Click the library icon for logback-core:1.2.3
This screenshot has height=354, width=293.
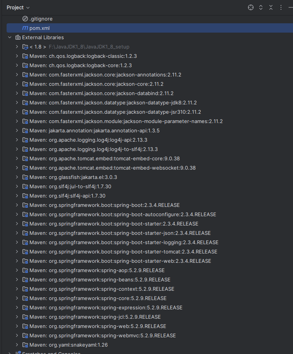click(x=25, y=66)
